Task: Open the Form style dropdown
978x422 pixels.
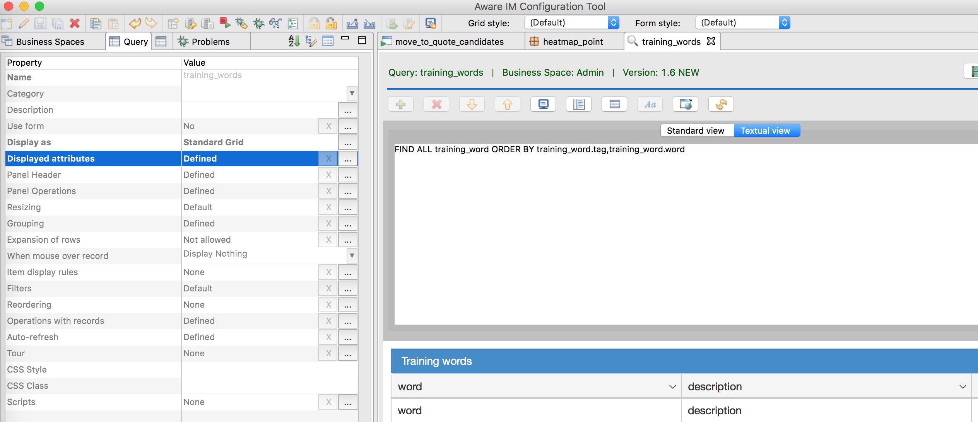Action: 743,22
